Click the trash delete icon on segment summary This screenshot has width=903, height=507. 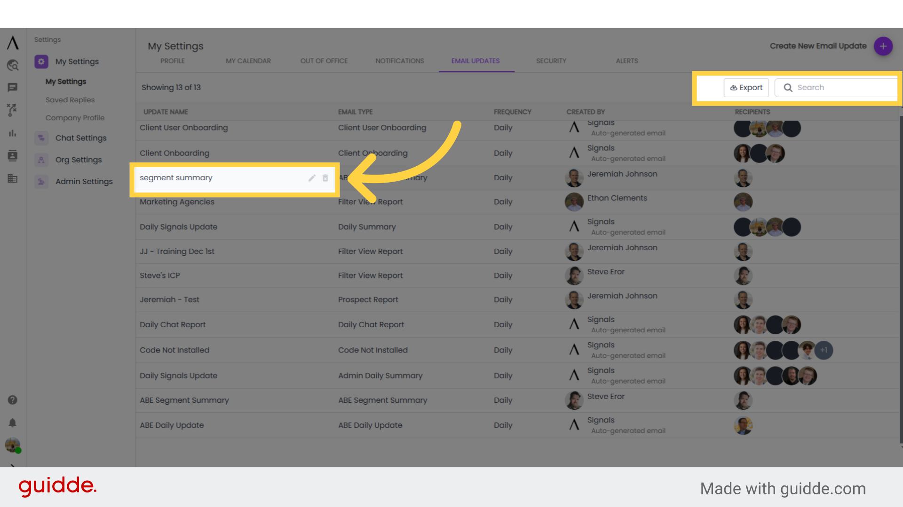[325, 178]
